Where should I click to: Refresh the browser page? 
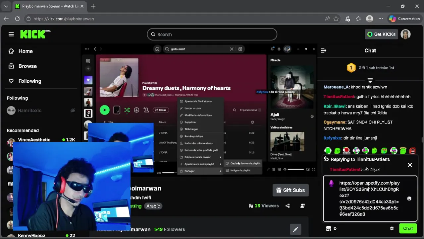17,19
